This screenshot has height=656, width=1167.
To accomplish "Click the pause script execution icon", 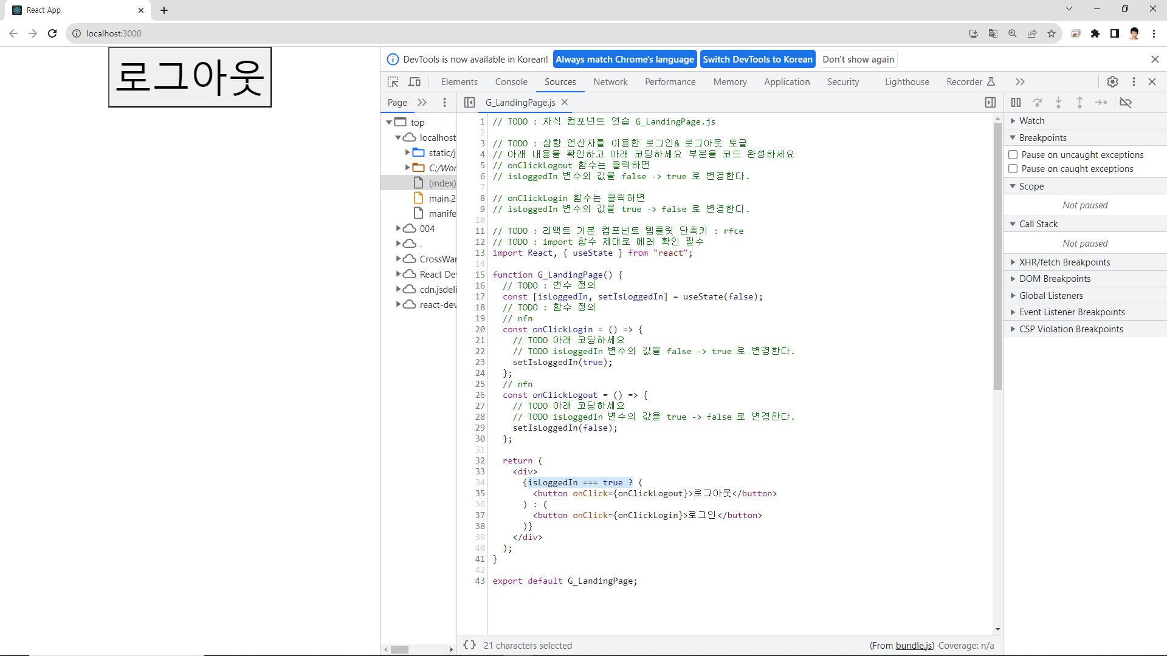I will coord(1016,103).
